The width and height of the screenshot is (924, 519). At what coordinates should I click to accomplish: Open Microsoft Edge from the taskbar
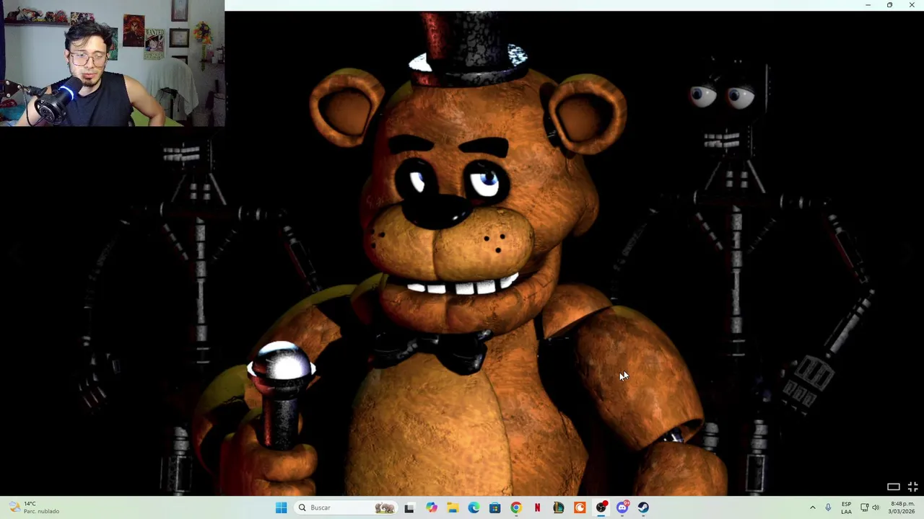coord(474,507)
